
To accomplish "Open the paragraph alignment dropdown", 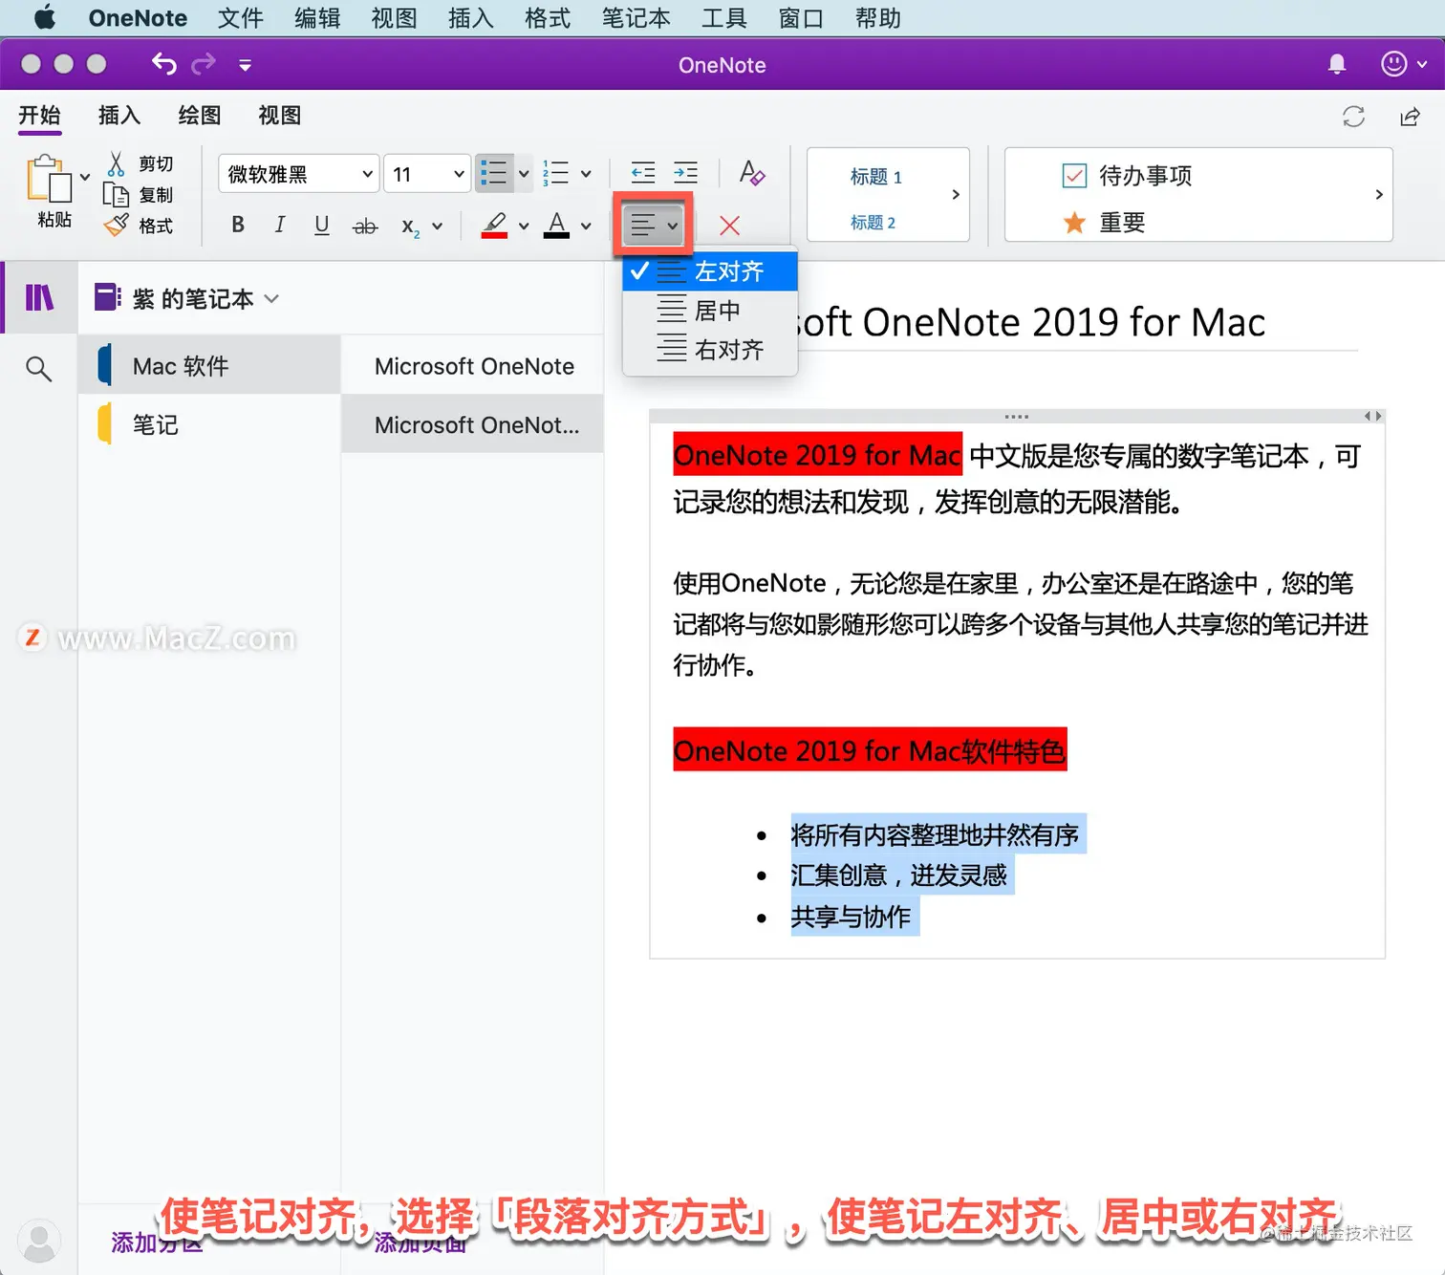I will pyautogui.click(x=654, y=226).
